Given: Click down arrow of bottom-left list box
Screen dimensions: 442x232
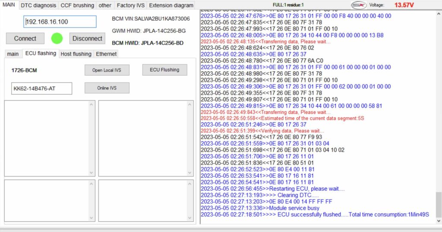Looking at the screenshot, I should pyautogui.click(x=92, y=218).
